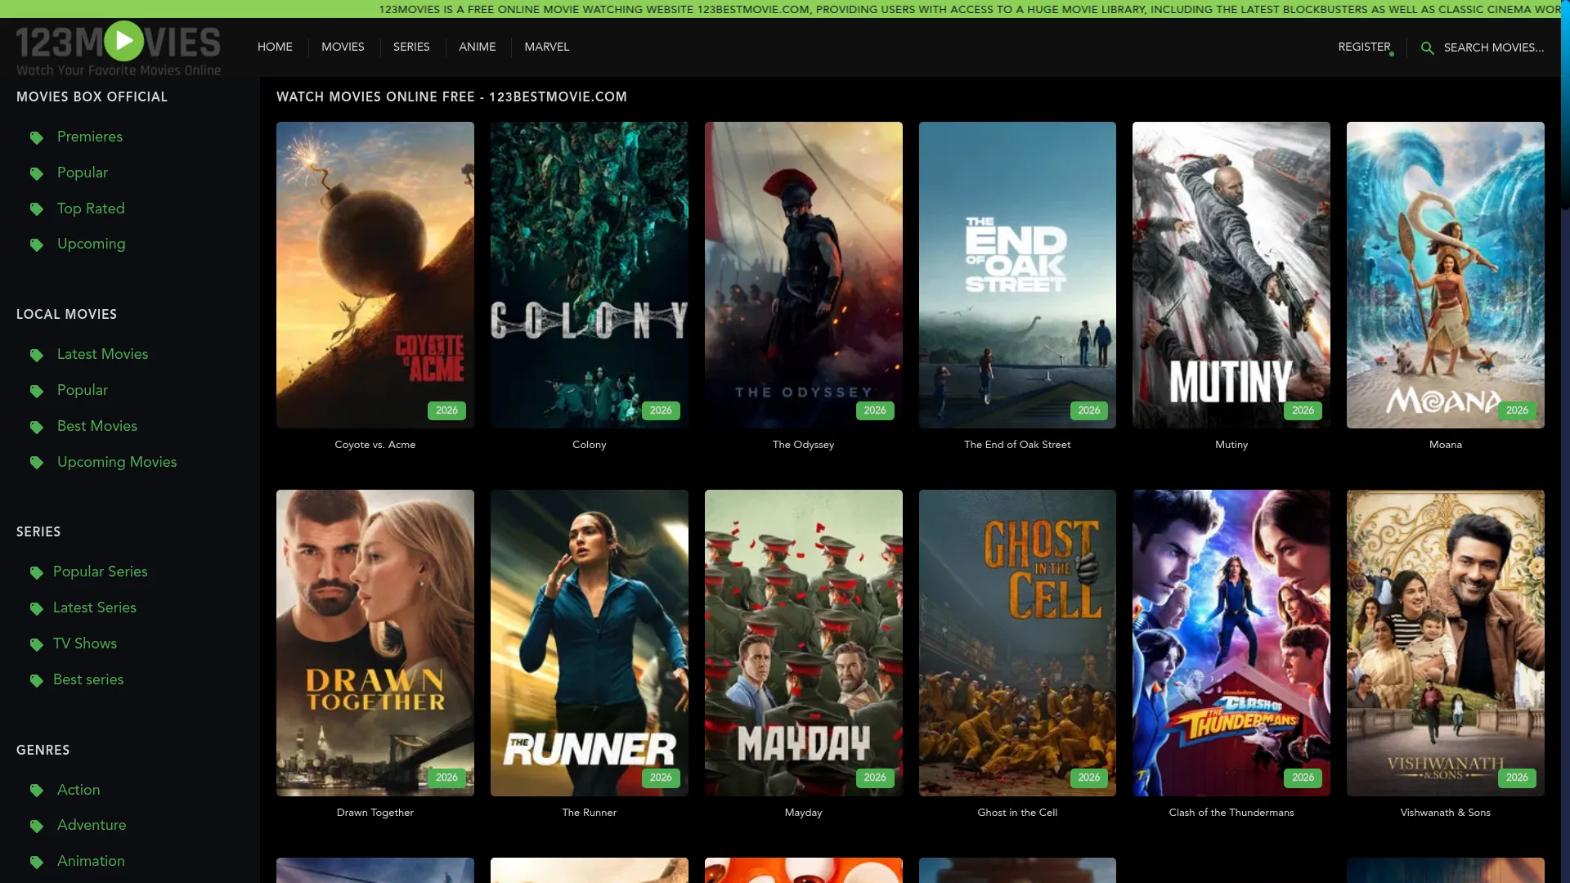Open the Best series link
This screenshot has width=1570, height=883.
tap(88, 679)
